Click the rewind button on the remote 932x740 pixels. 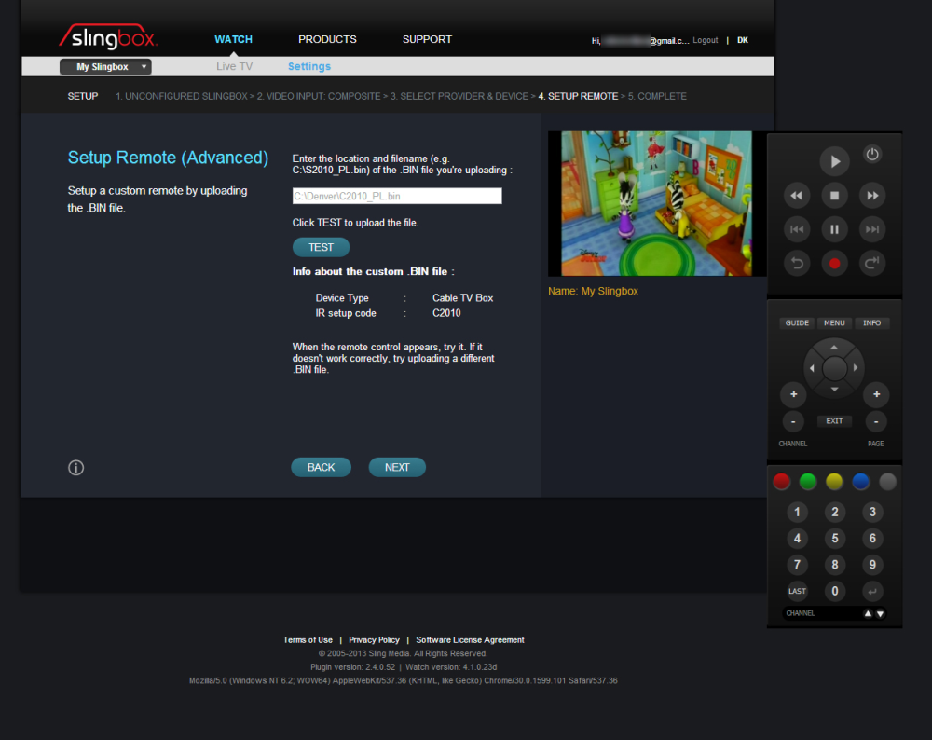797,196
